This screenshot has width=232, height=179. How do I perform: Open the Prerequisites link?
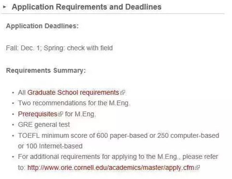tap(38, 114)
